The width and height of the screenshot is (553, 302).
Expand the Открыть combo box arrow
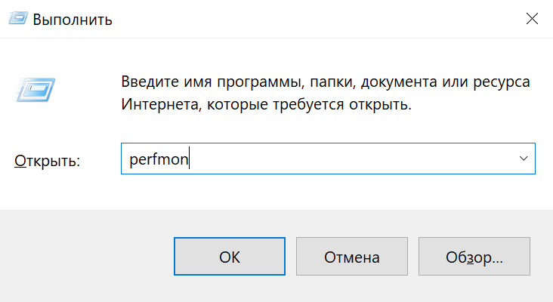point(524,159)
